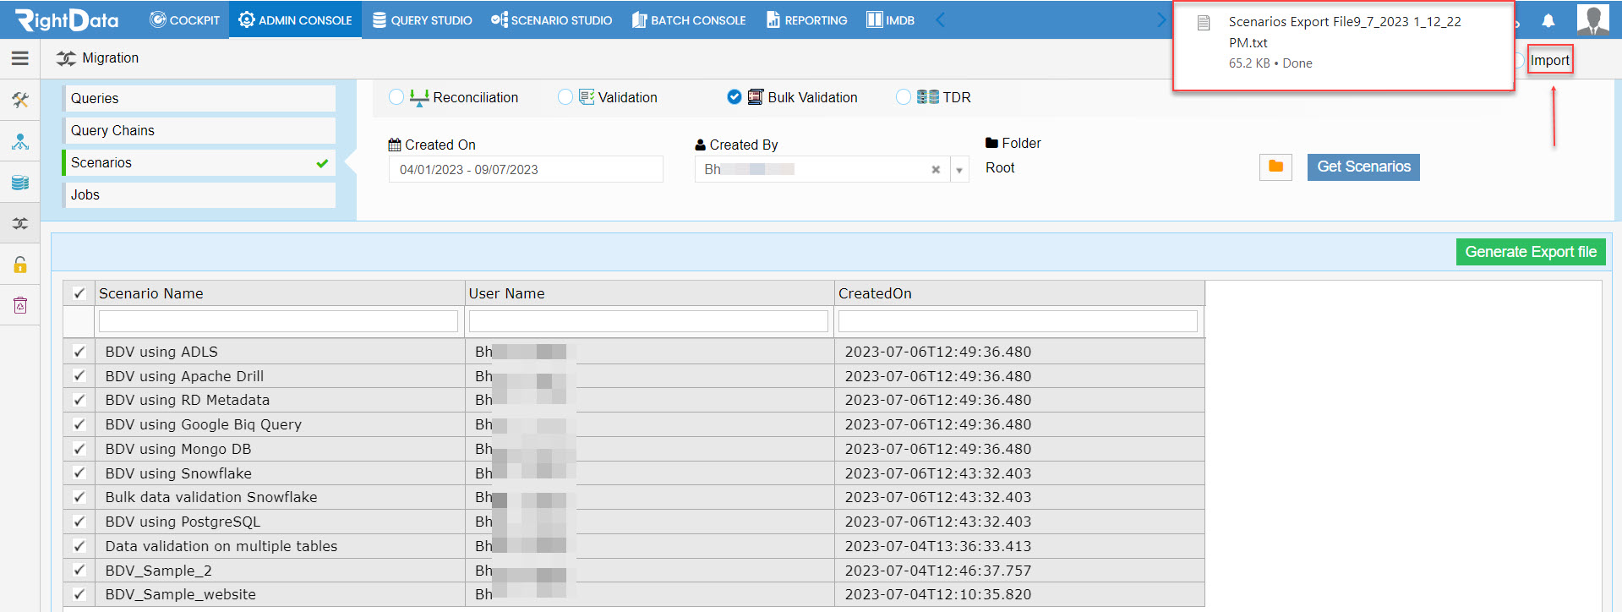Expand the Created By dropdown arrow
The width and height of the screenshot is (1622, 612).
(x=959, y=170)
